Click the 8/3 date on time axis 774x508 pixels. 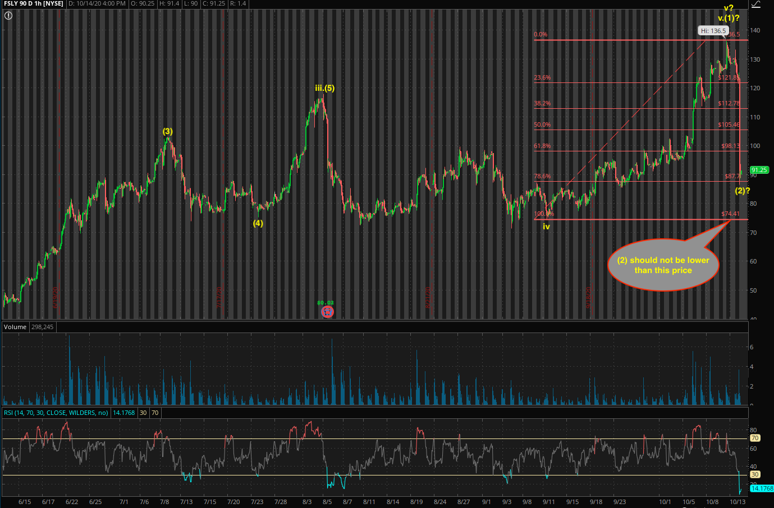point(307,502)
